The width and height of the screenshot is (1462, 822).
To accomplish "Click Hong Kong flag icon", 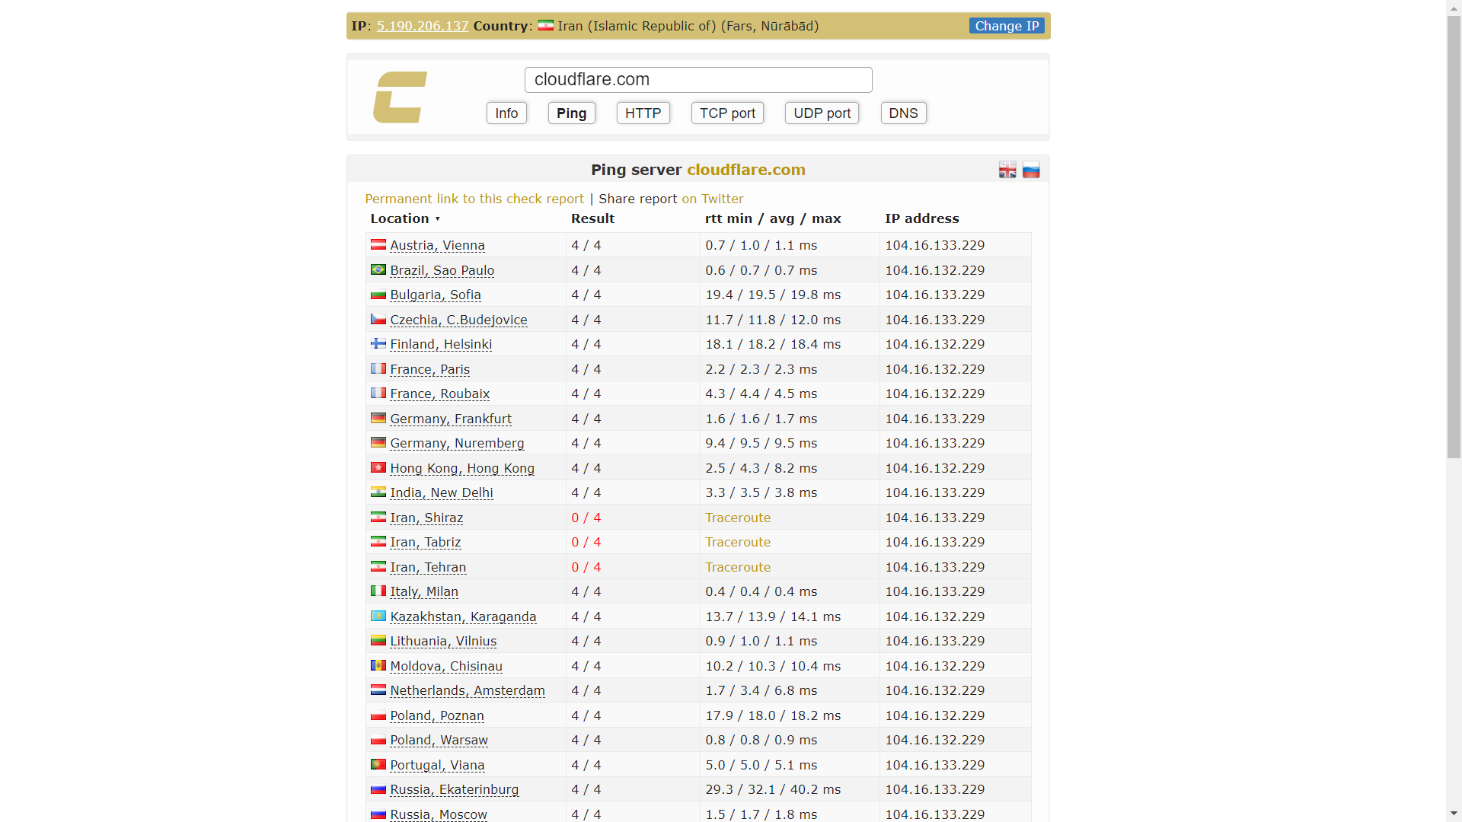I will [378, 467].
